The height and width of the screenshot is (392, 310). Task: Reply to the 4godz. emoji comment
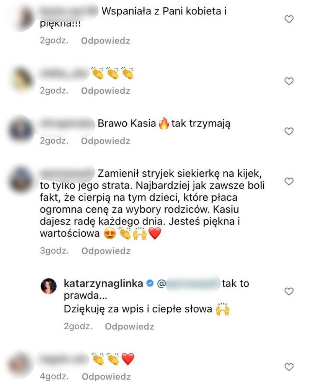click(106, 376)
